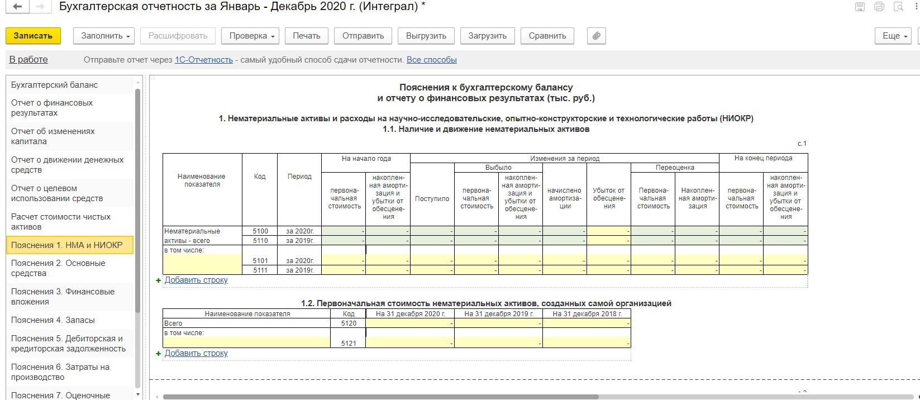This screenshot has width=920, height=400.
Task: Click На 31 декабря 2019 cell, row 5120
Action: click(498, 323)
